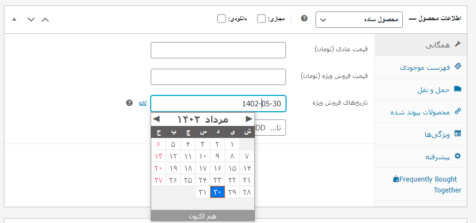This screenshot has height=223, width=476.
Task: Move panel down using down chevron
Action: 31,20
